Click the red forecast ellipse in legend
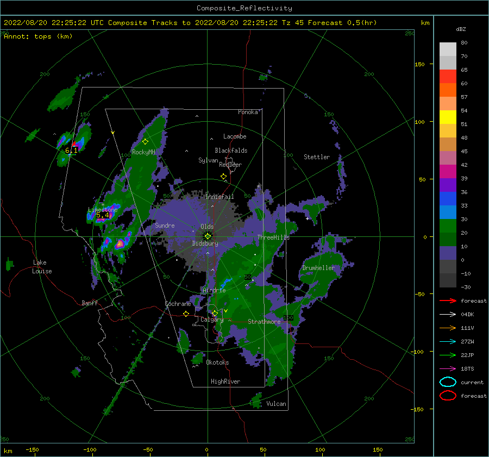 tap(448, 396)
